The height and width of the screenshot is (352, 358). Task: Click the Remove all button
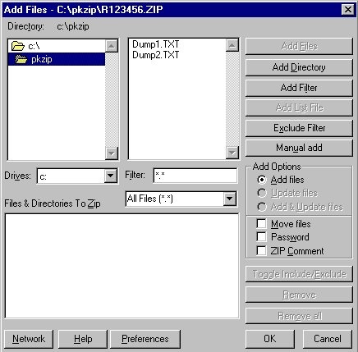tap(299, 316)
